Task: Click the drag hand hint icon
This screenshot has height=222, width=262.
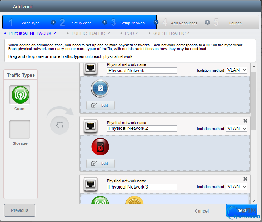Action: 60,125
